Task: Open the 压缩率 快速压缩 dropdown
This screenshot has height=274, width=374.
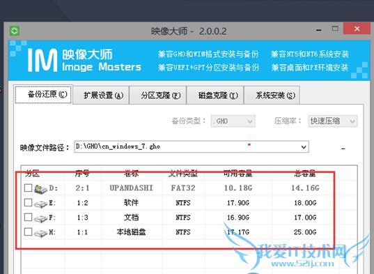Action: [333, 121]
